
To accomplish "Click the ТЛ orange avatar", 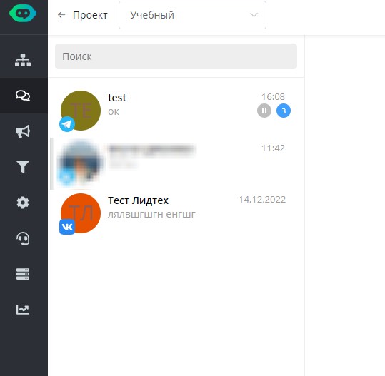I will (81, 213).
